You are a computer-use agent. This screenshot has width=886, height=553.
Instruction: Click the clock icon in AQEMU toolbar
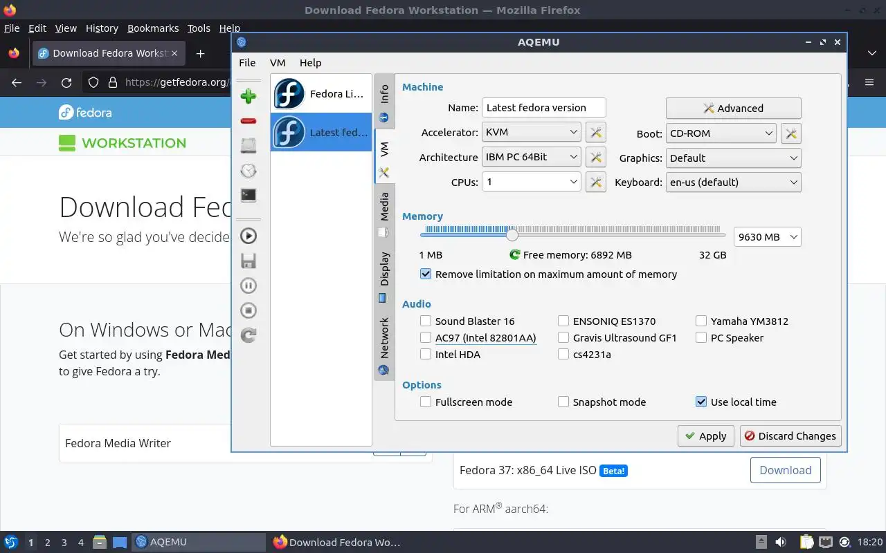248,171
